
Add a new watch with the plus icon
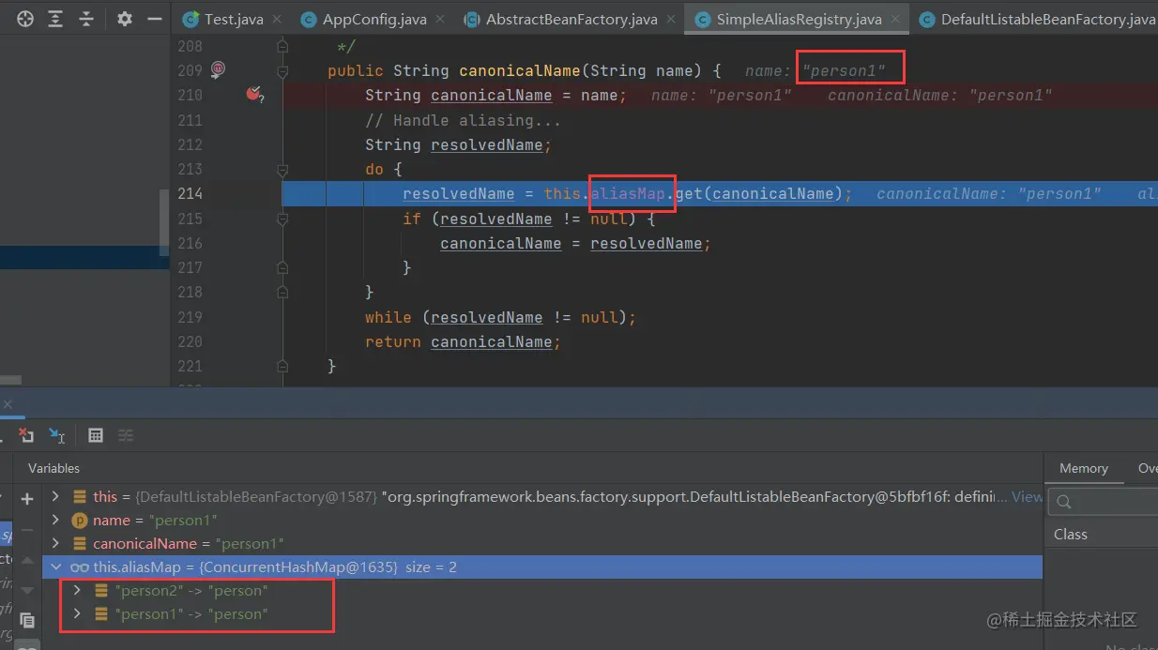(x=27, y=499)
